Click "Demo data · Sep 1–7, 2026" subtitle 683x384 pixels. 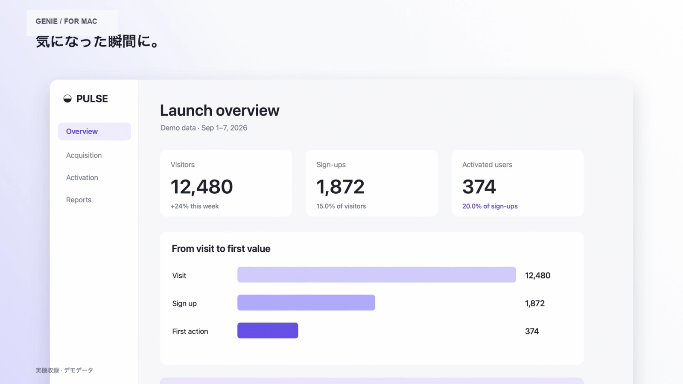(x=204, y=128)
